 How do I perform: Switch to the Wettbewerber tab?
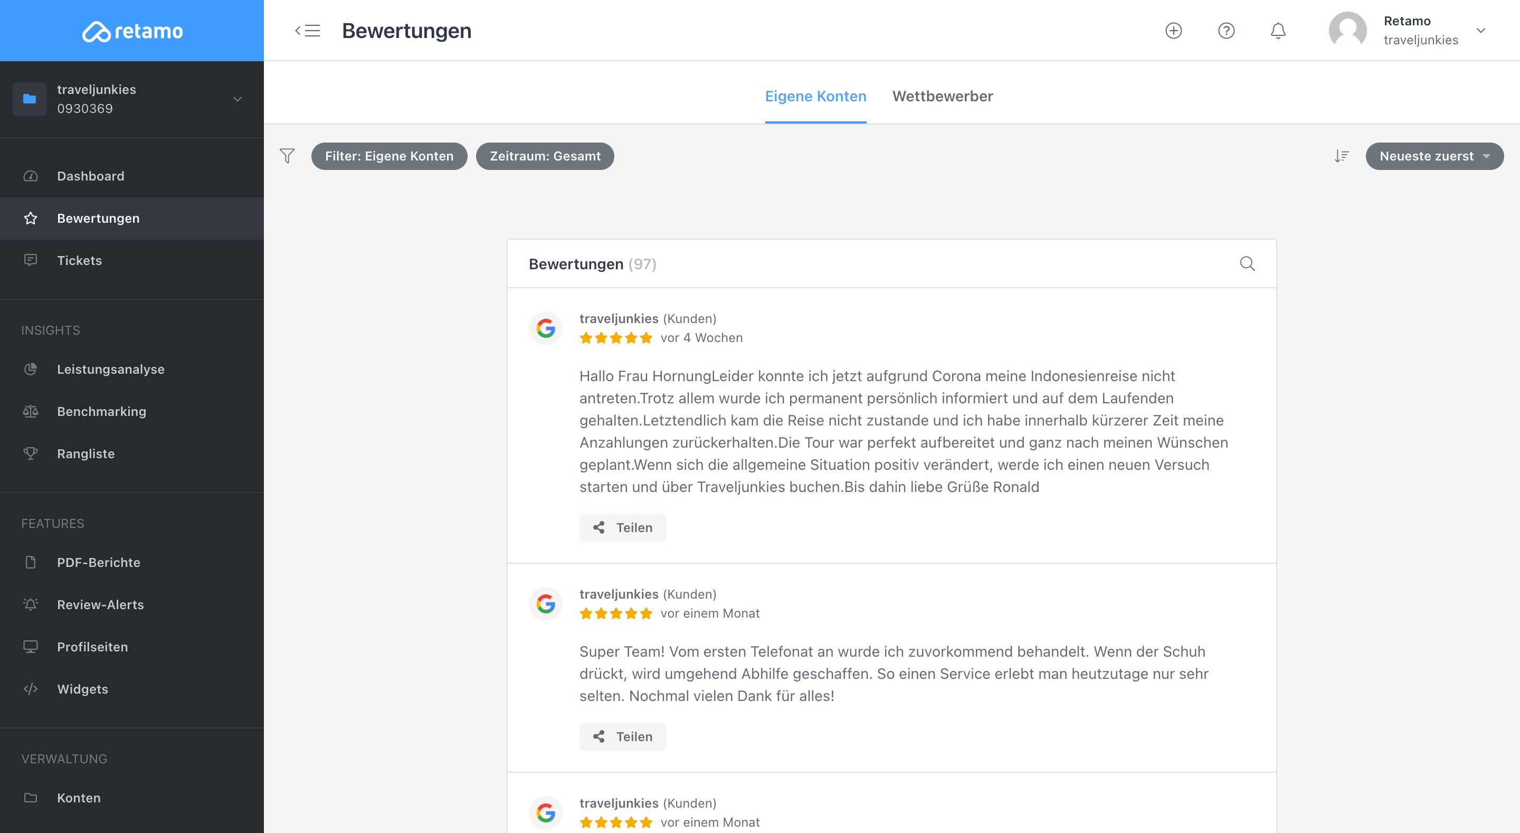(x=942, y=96)
